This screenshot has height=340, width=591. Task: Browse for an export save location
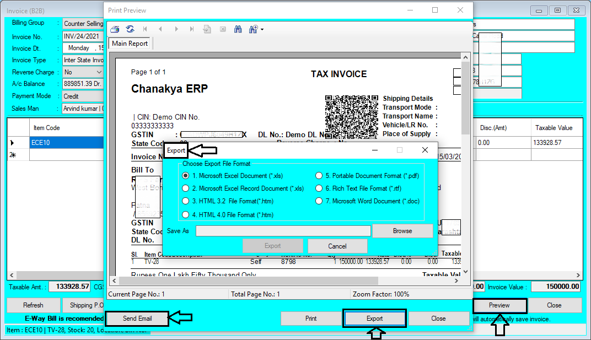tap(403, 230)
